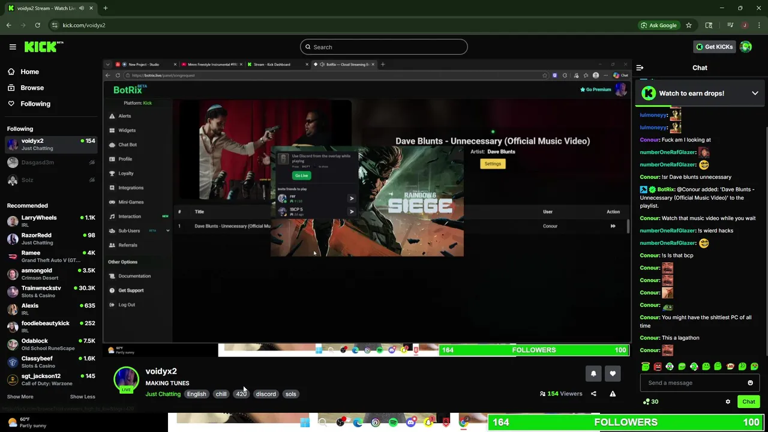
Task: Expand recommended list with Show More
Action: coord(20,397)
